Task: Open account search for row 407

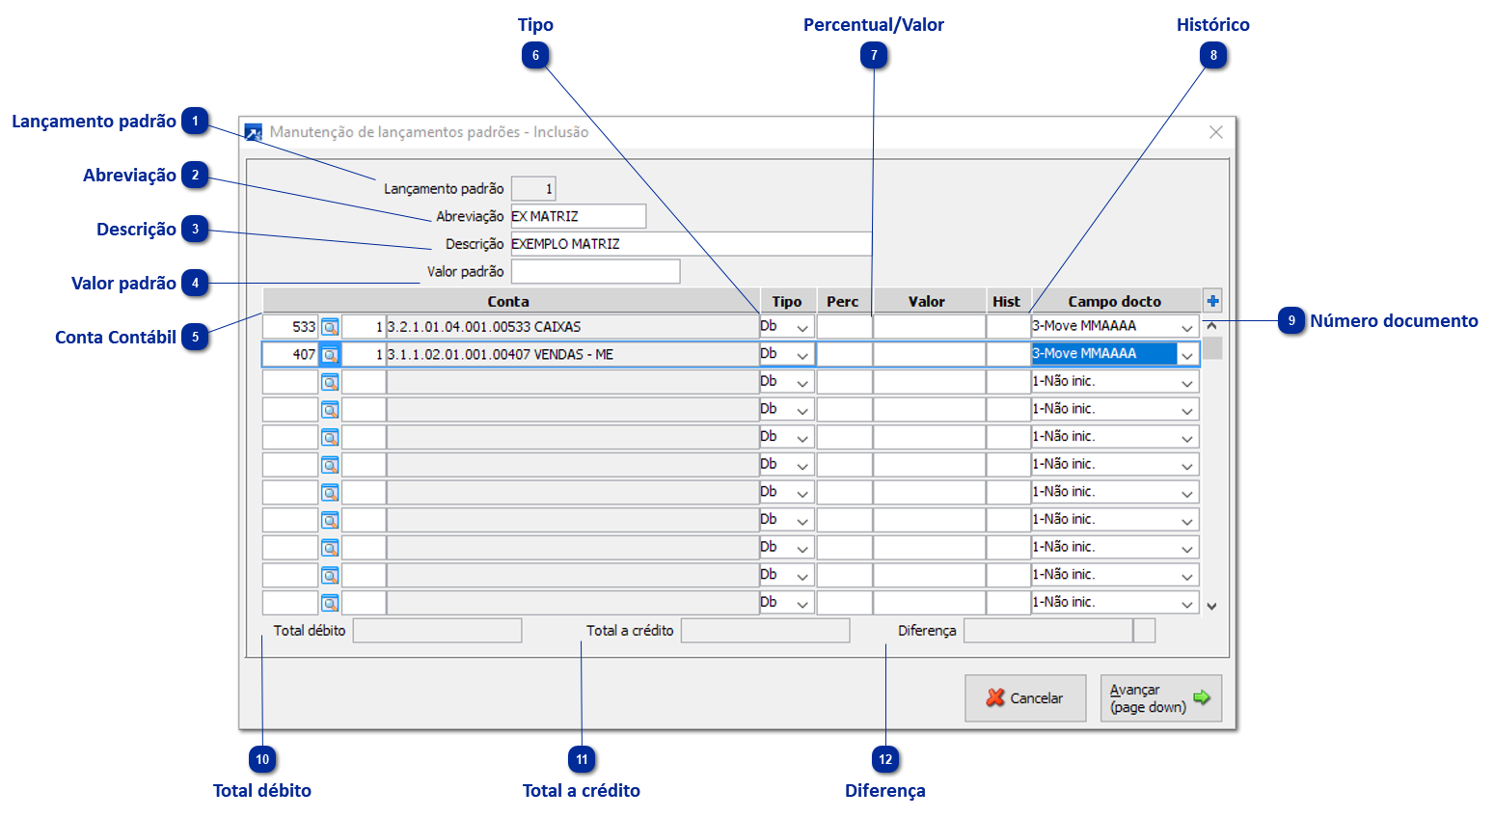Action: (330, 355)
